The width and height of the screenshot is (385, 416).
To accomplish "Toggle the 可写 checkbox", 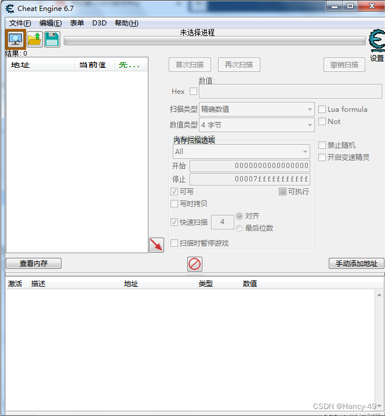I will pos(174,192).
